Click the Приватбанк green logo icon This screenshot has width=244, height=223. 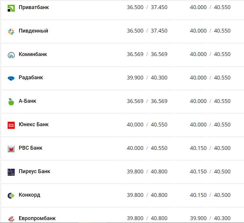tap(11, 8)
